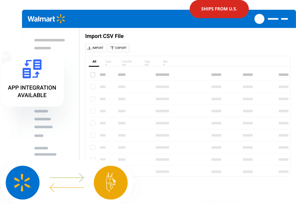Switch to the All tab
The width and height of the screenshot is (296, 204).
(x=94, y=62)
